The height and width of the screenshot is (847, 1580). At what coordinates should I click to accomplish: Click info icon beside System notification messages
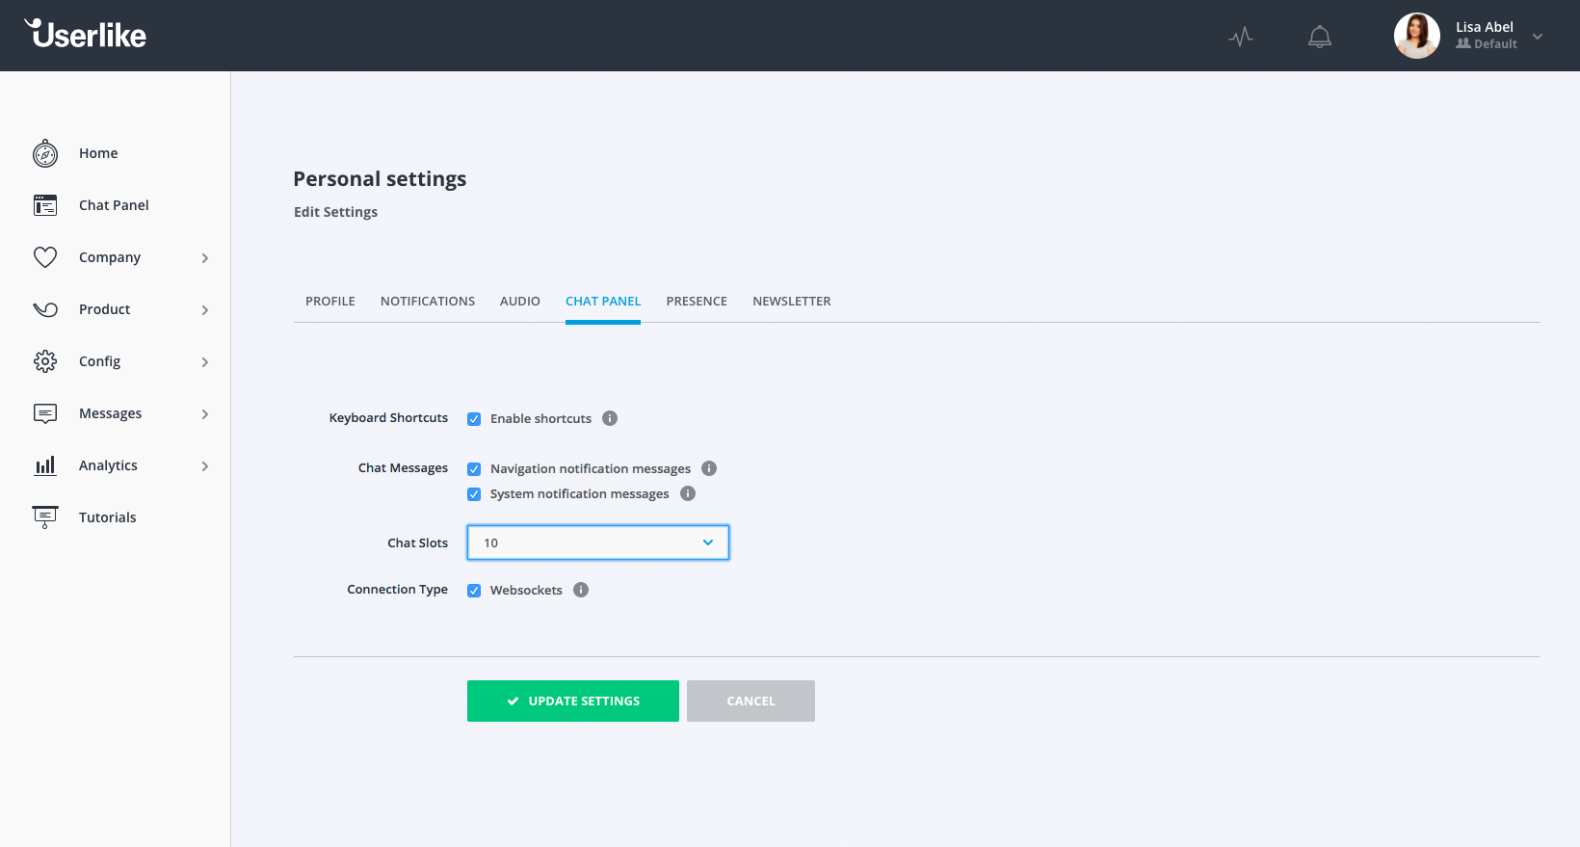click(x=688, y=493)
